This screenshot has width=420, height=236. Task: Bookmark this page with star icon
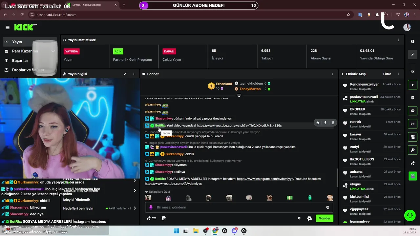coord(348,15)
